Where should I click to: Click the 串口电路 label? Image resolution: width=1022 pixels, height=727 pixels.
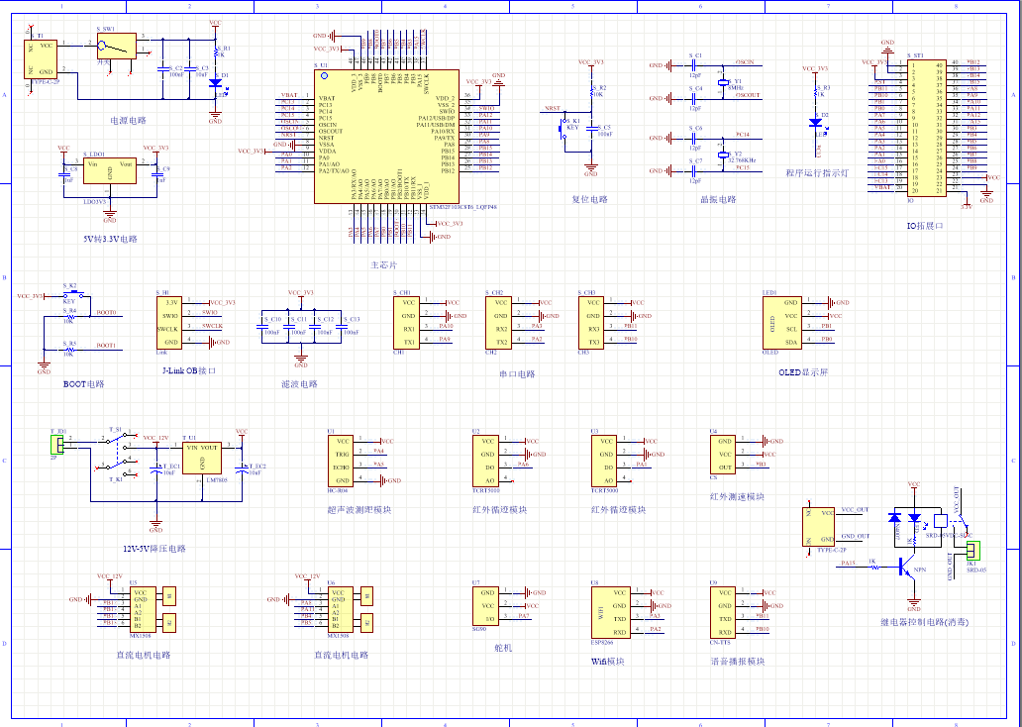pos(517,374)
